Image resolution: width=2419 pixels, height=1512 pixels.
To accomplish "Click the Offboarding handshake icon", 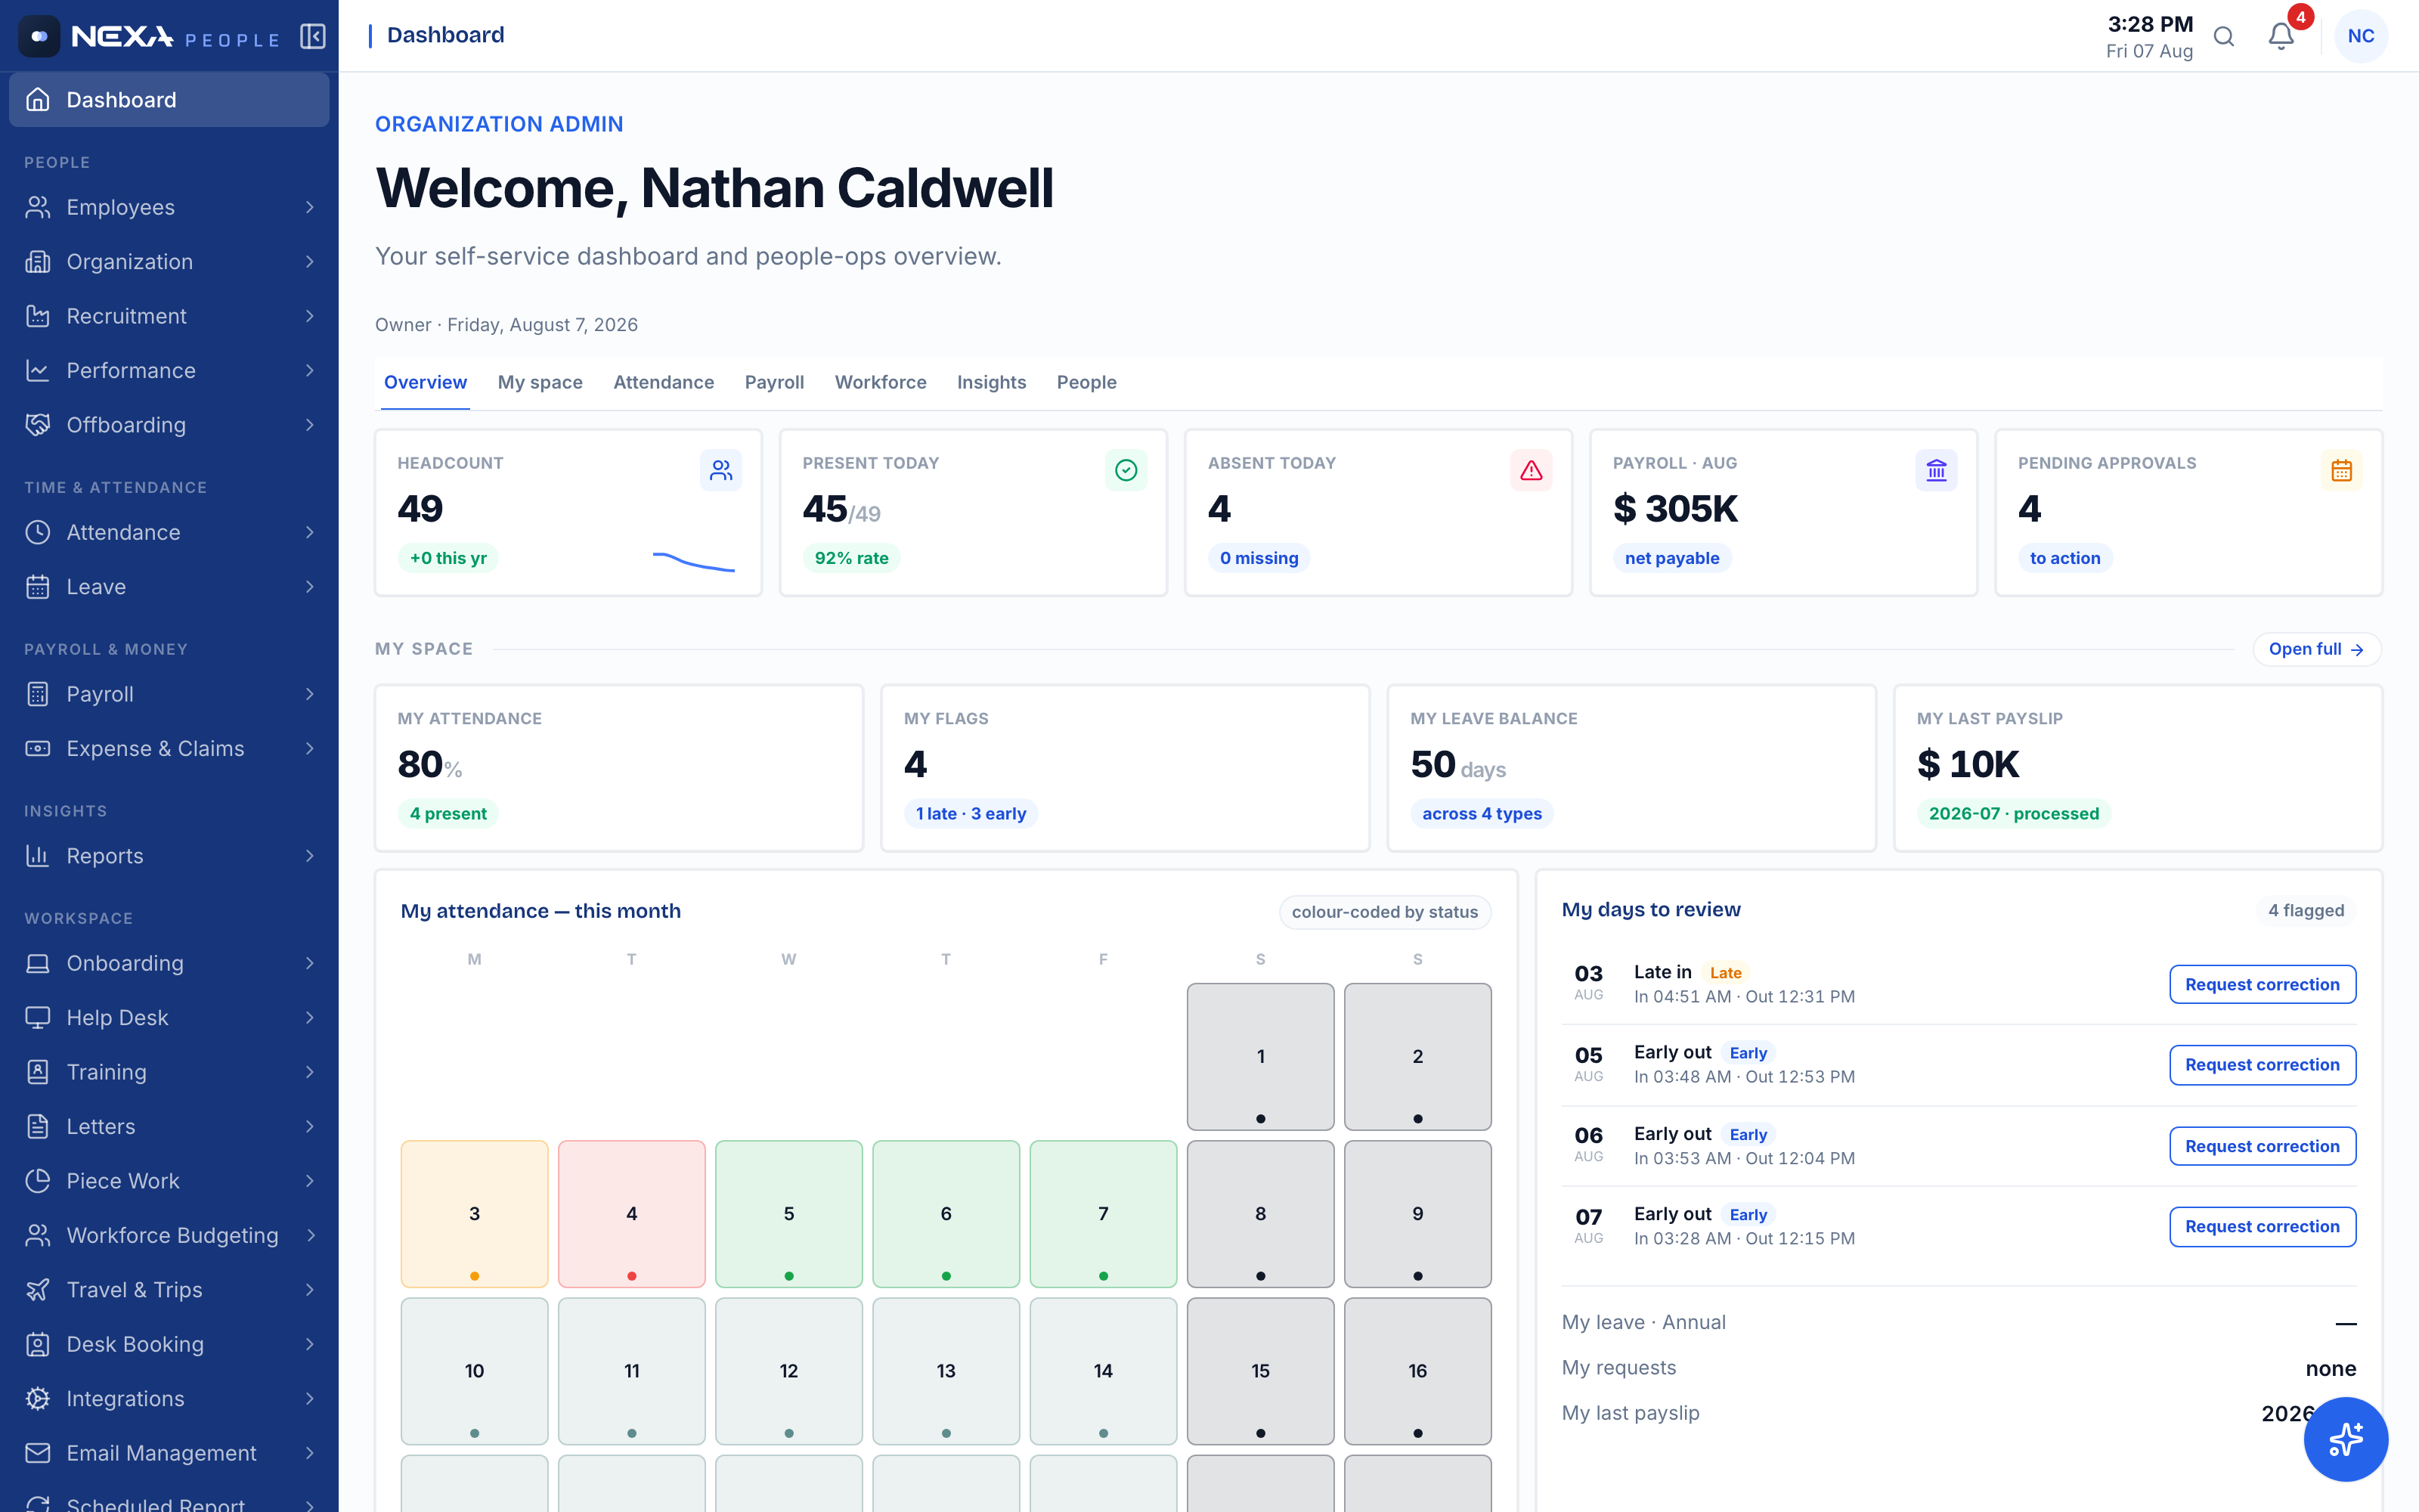I will point(38,424).
